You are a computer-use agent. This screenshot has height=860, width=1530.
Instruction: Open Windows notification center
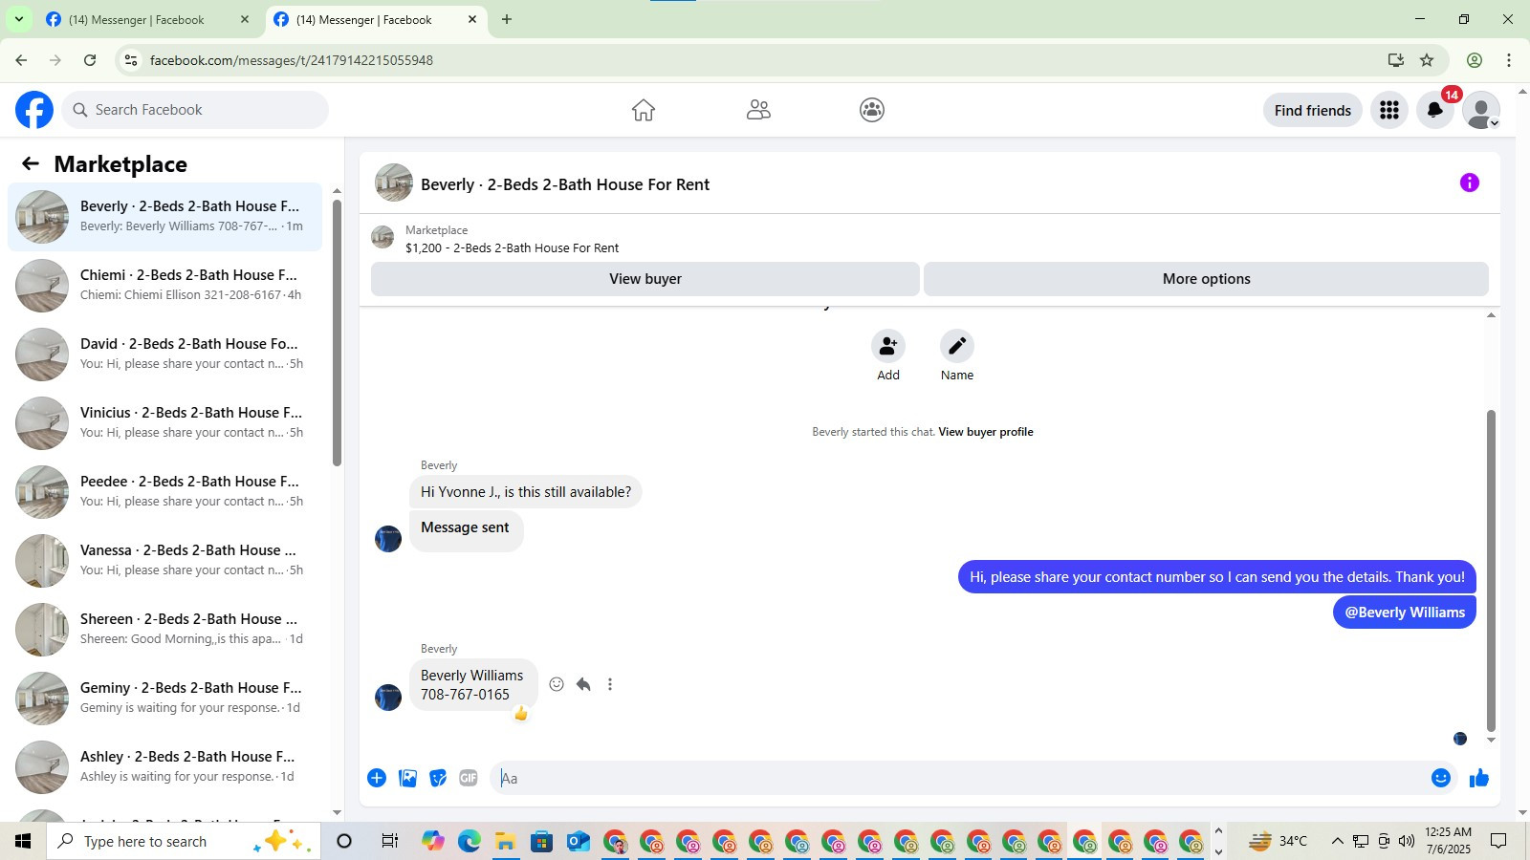(1499, 841)
